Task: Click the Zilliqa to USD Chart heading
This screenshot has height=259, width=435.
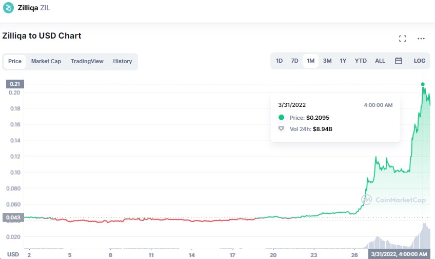Action: click(x=42, y=36)
